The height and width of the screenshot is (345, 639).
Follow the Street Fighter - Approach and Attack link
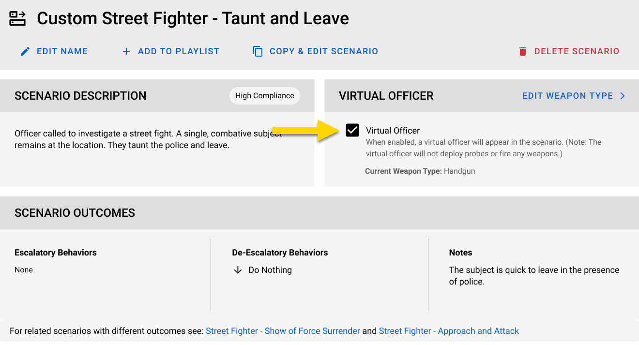(x=449, y=331)
